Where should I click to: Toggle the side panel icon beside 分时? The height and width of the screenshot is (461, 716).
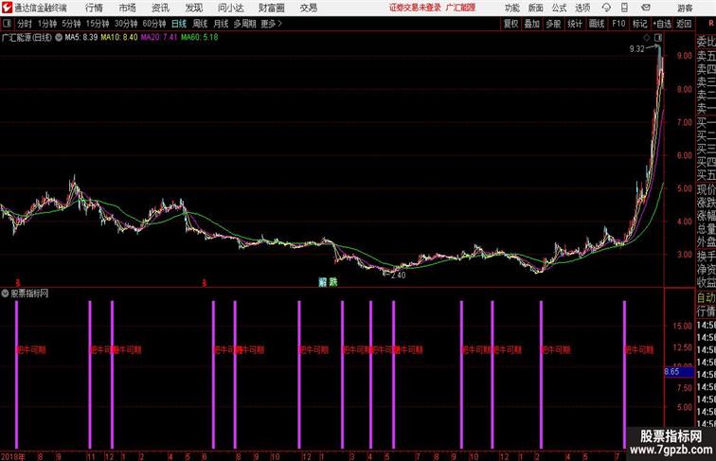pyautogui.click(x=7, y=24)
